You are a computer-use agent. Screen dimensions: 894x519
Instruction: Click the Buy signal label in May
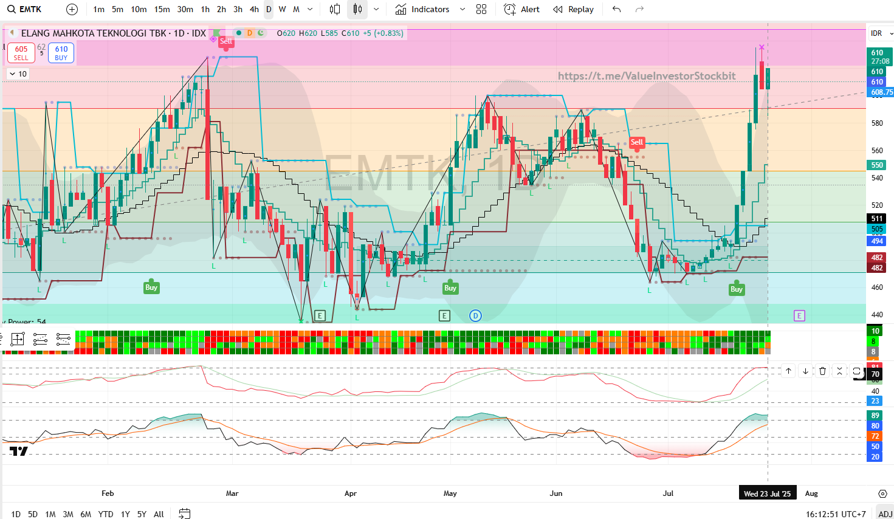(x=450, y=288)
